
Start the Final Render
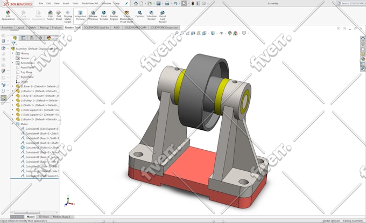(104, 15)
